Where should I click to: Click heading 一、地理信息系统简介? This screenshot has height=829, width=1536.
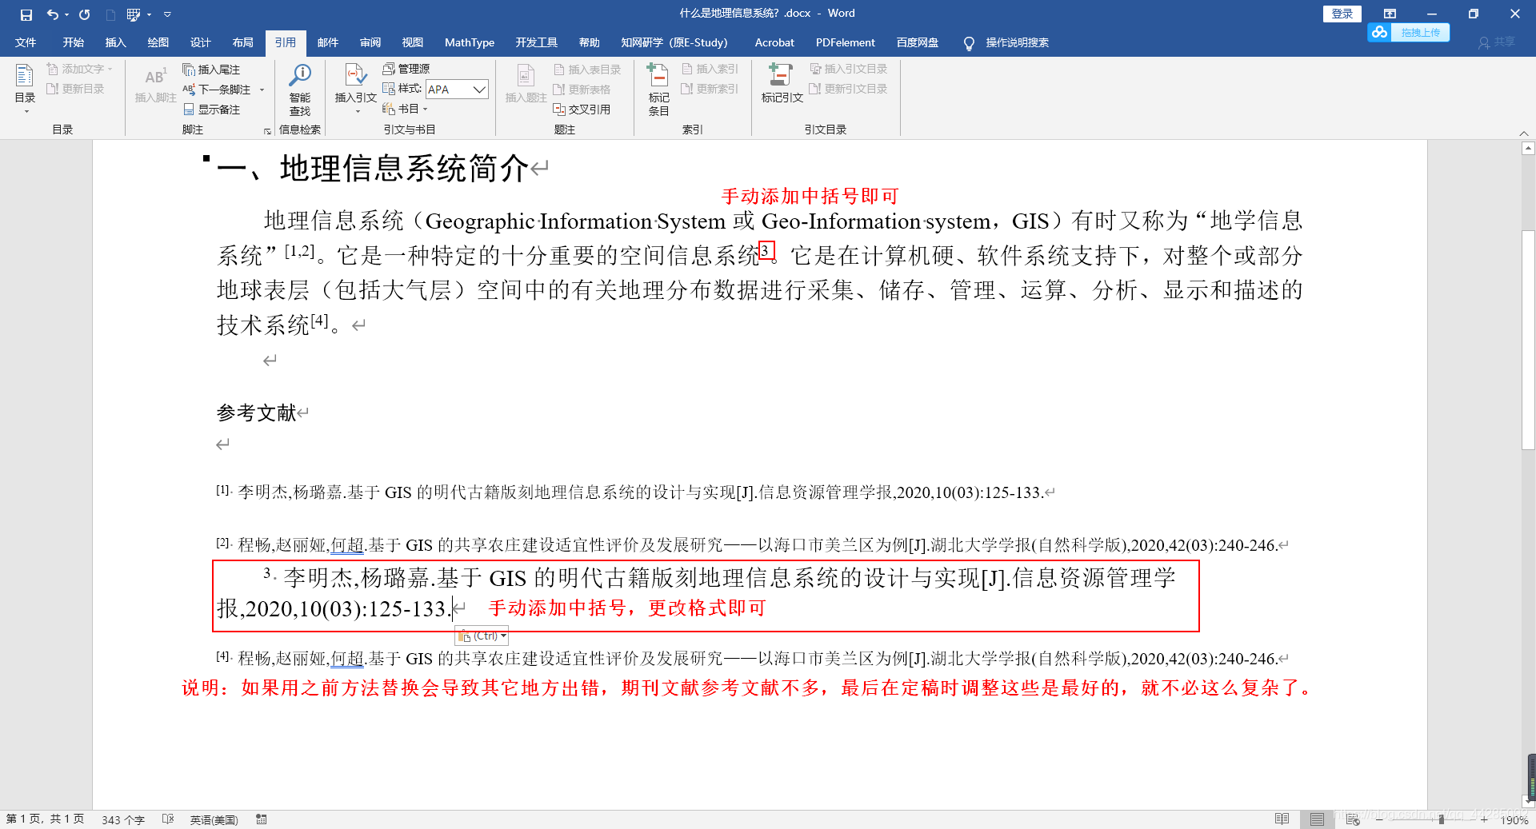tap(372, 168)
